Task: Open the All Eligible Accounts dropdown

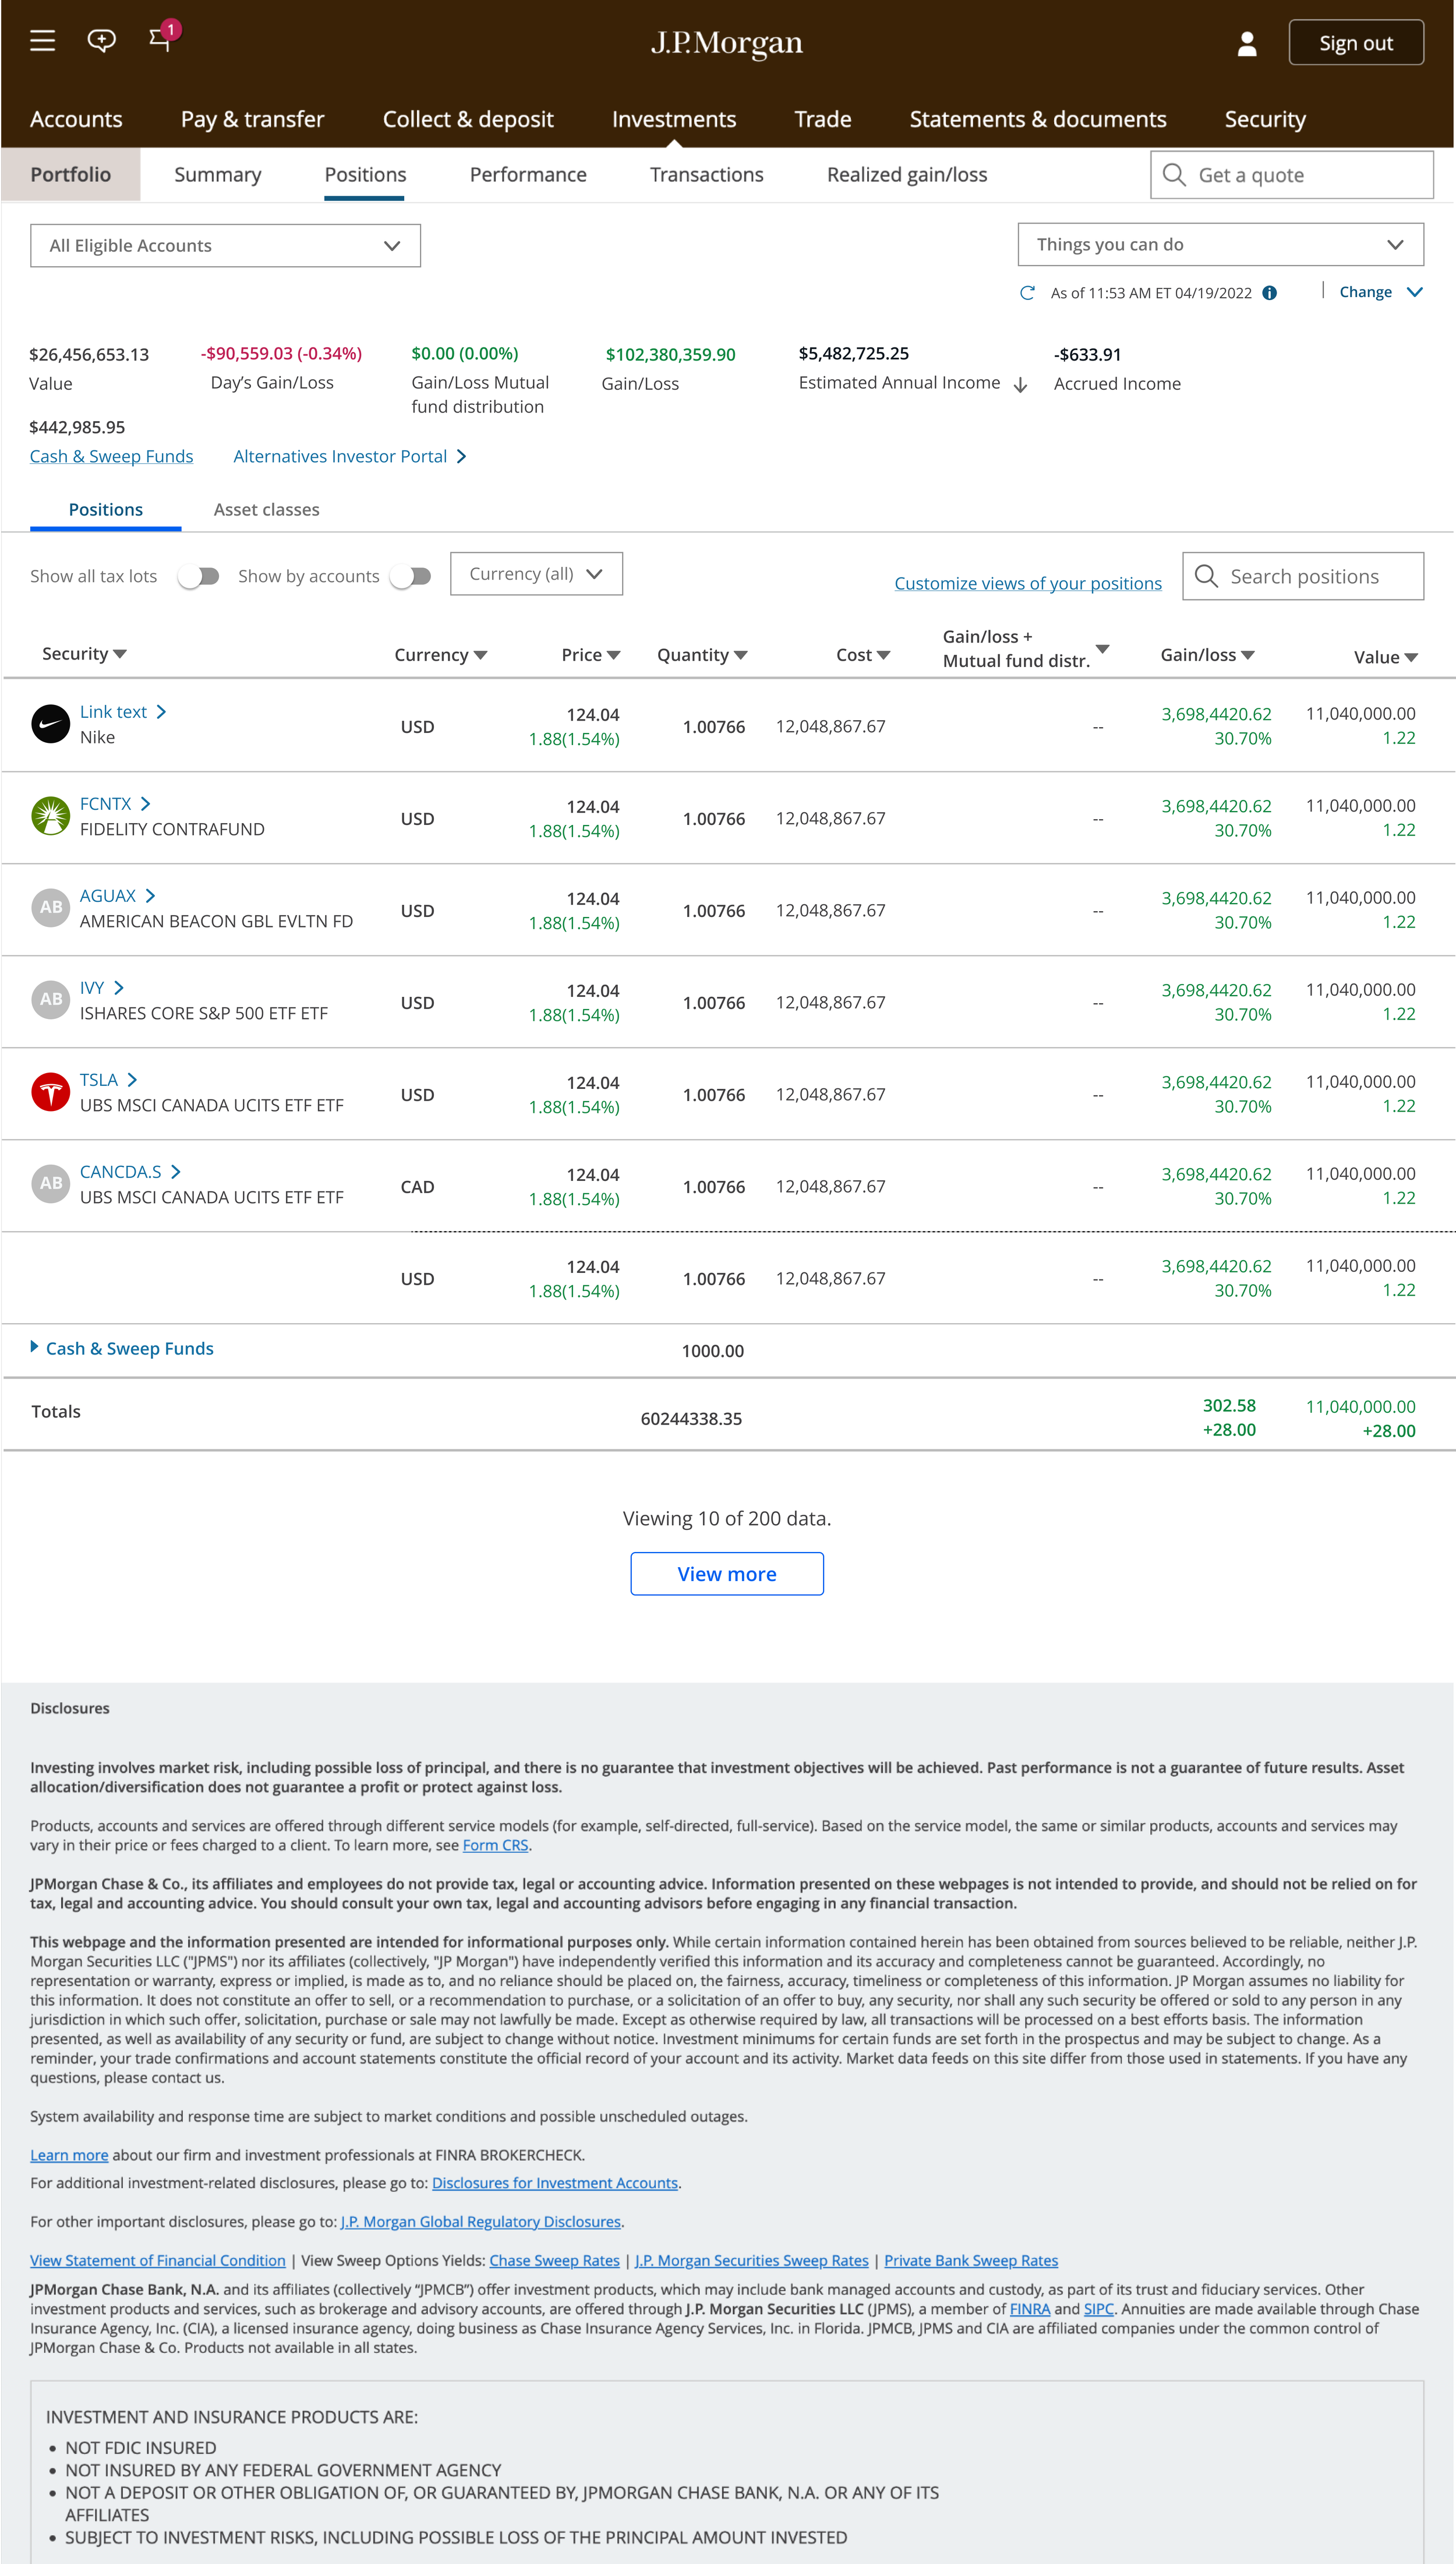Action: pos(225,246)
